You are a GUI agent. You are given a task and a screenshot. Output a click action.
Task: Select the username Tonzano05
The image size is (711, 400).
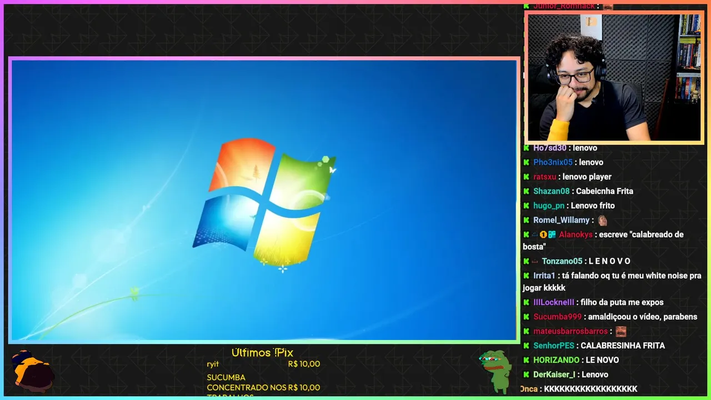click(562, 261)
